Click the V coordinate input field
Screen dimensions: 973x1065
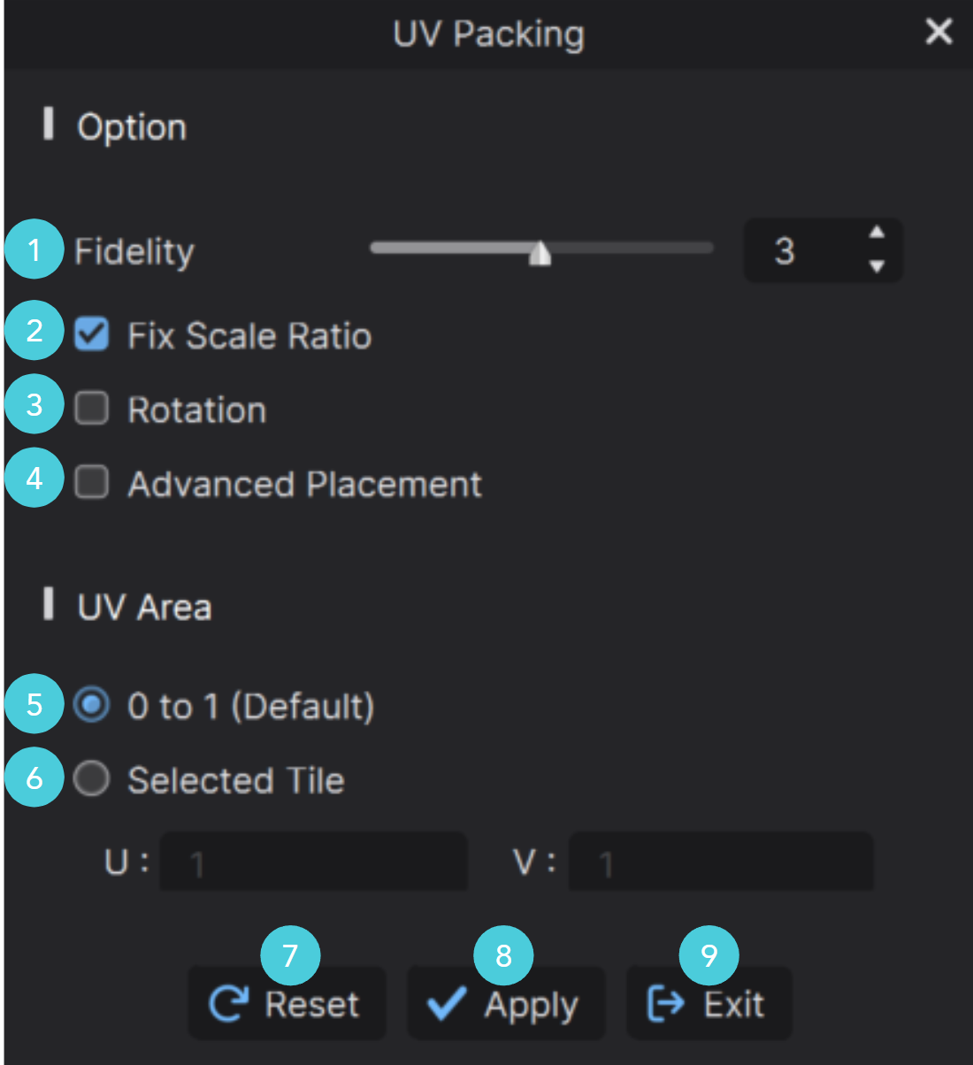click(x=721, y=862)
